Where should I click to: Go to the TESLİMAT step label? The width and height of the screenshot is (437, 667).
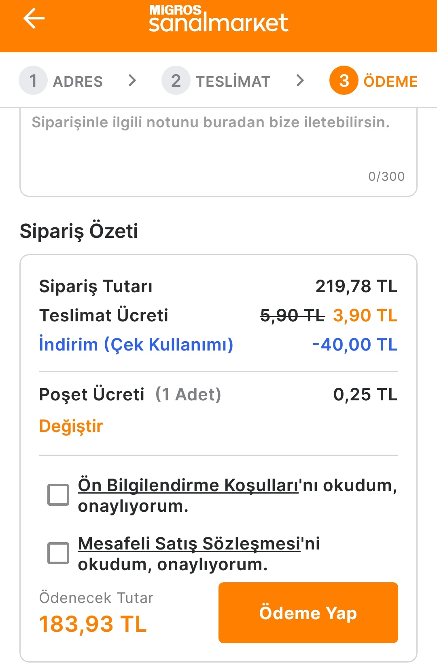pyautogui.click(x=233, y=81)
